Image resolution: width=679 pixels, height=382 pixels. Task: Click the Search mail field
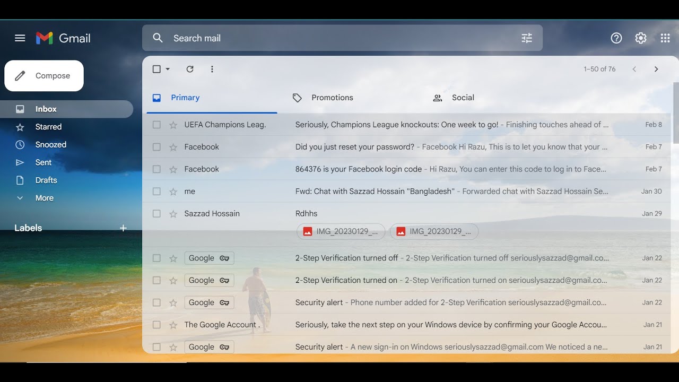click(x=342, y=38)
